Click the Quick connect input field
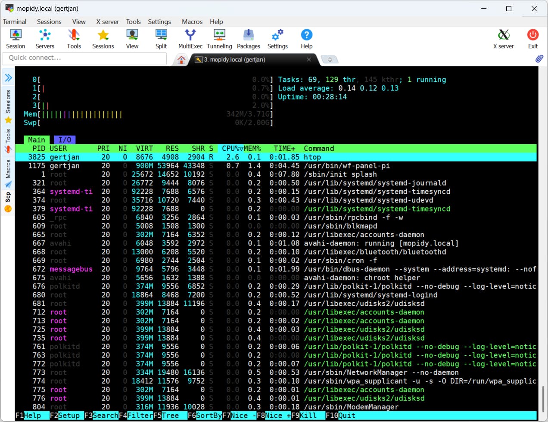The height and width of the screenshot is (422, 548). point(84,58)
